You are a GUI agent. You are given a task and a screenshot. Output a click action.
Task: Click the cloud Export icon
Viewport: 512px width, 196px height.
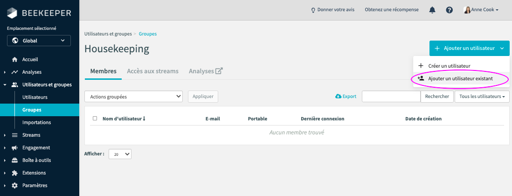[x=338, y=96]
